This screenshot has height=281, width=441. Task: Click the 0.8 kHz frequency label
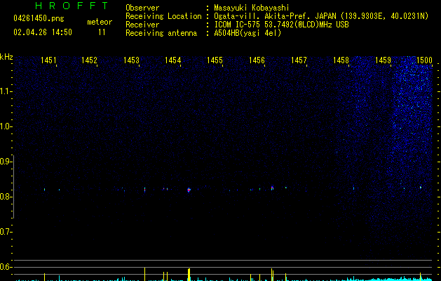coord(6,197)
